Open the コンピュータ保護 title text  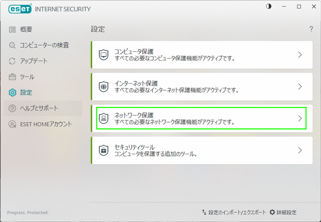click(x=134, y=52)
